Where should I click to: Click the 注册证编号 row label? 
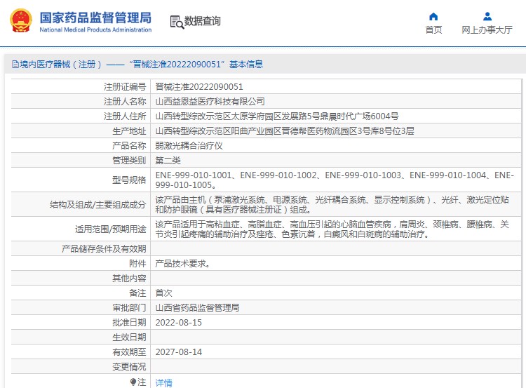click(125, 87)
